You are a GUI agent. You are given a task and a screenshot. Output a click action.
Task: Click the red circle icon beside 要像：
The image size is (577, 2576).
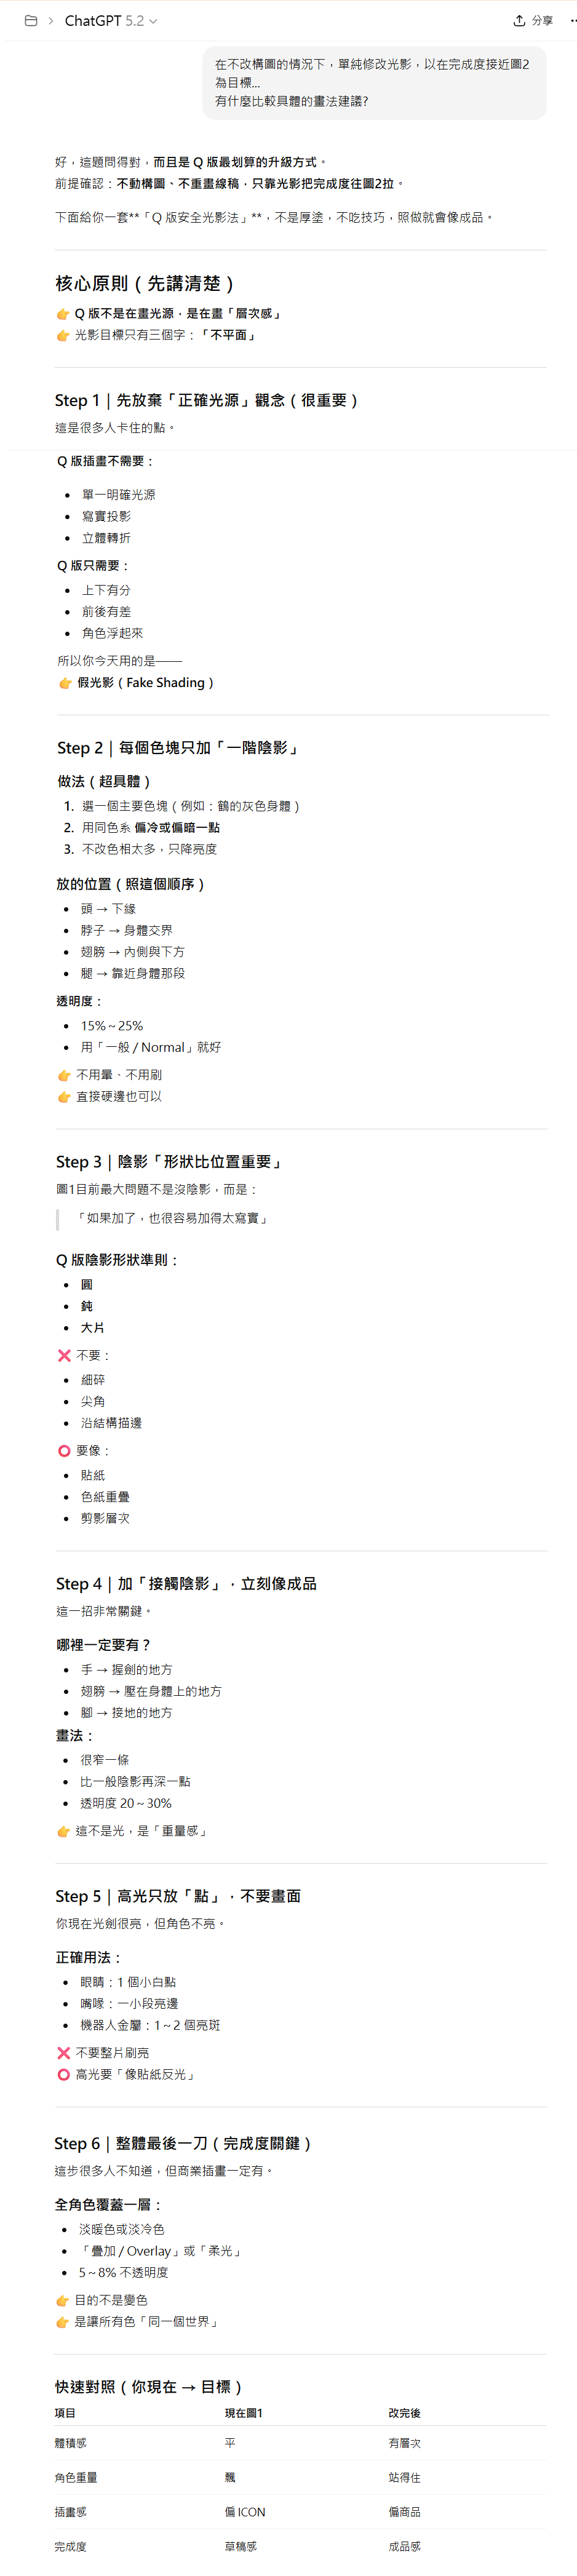click(x=64, y=1450)
